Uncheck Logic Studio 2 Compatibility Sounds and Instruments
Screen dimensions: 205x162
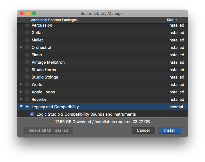point(32,114)
